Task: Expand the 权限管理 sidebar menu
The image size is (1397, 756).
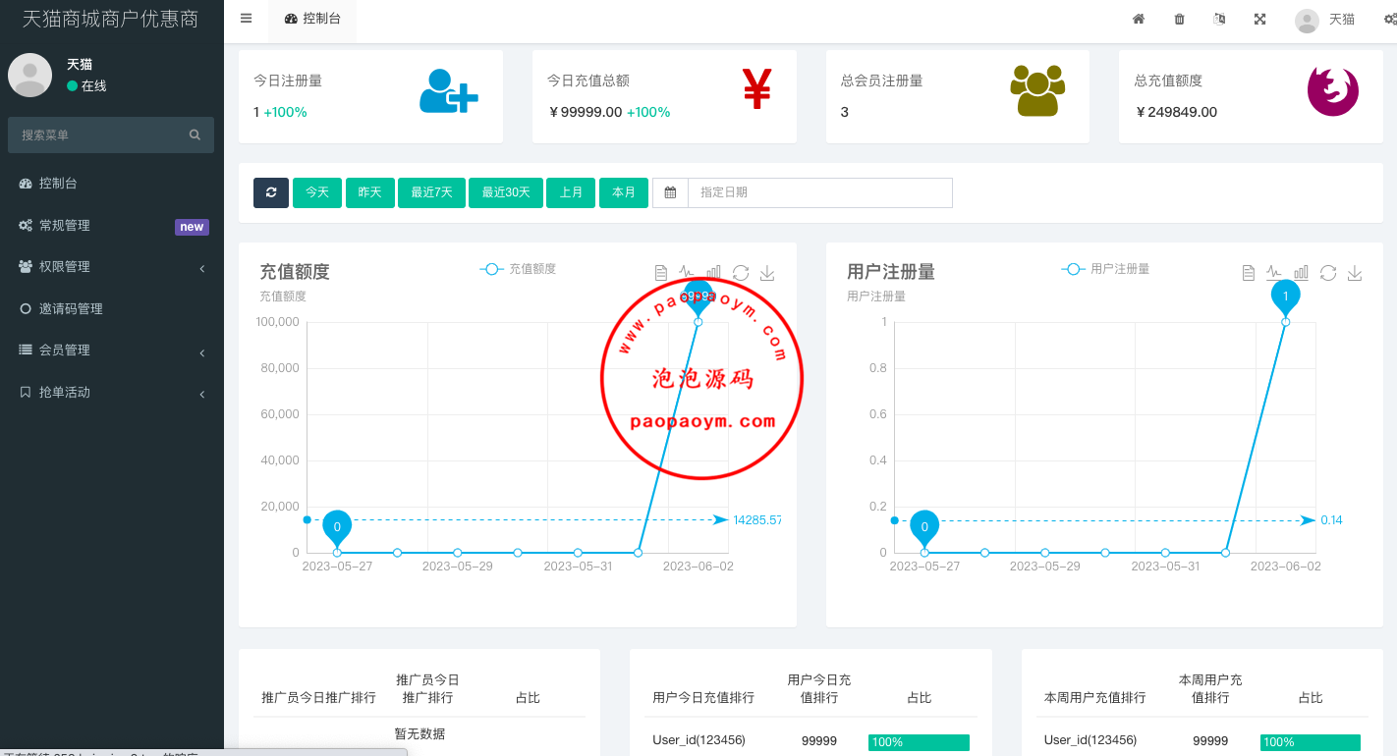Action: coord(111,267)
